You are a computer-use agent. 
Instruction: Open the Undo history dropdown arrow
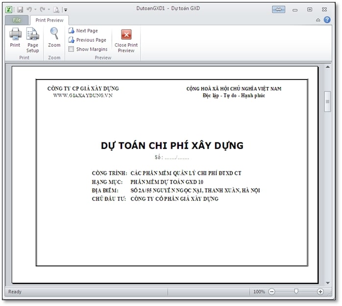[x=36, y=10]
